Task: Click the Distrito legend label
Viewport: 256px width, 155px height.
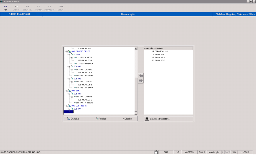Action: coord(128,119)
